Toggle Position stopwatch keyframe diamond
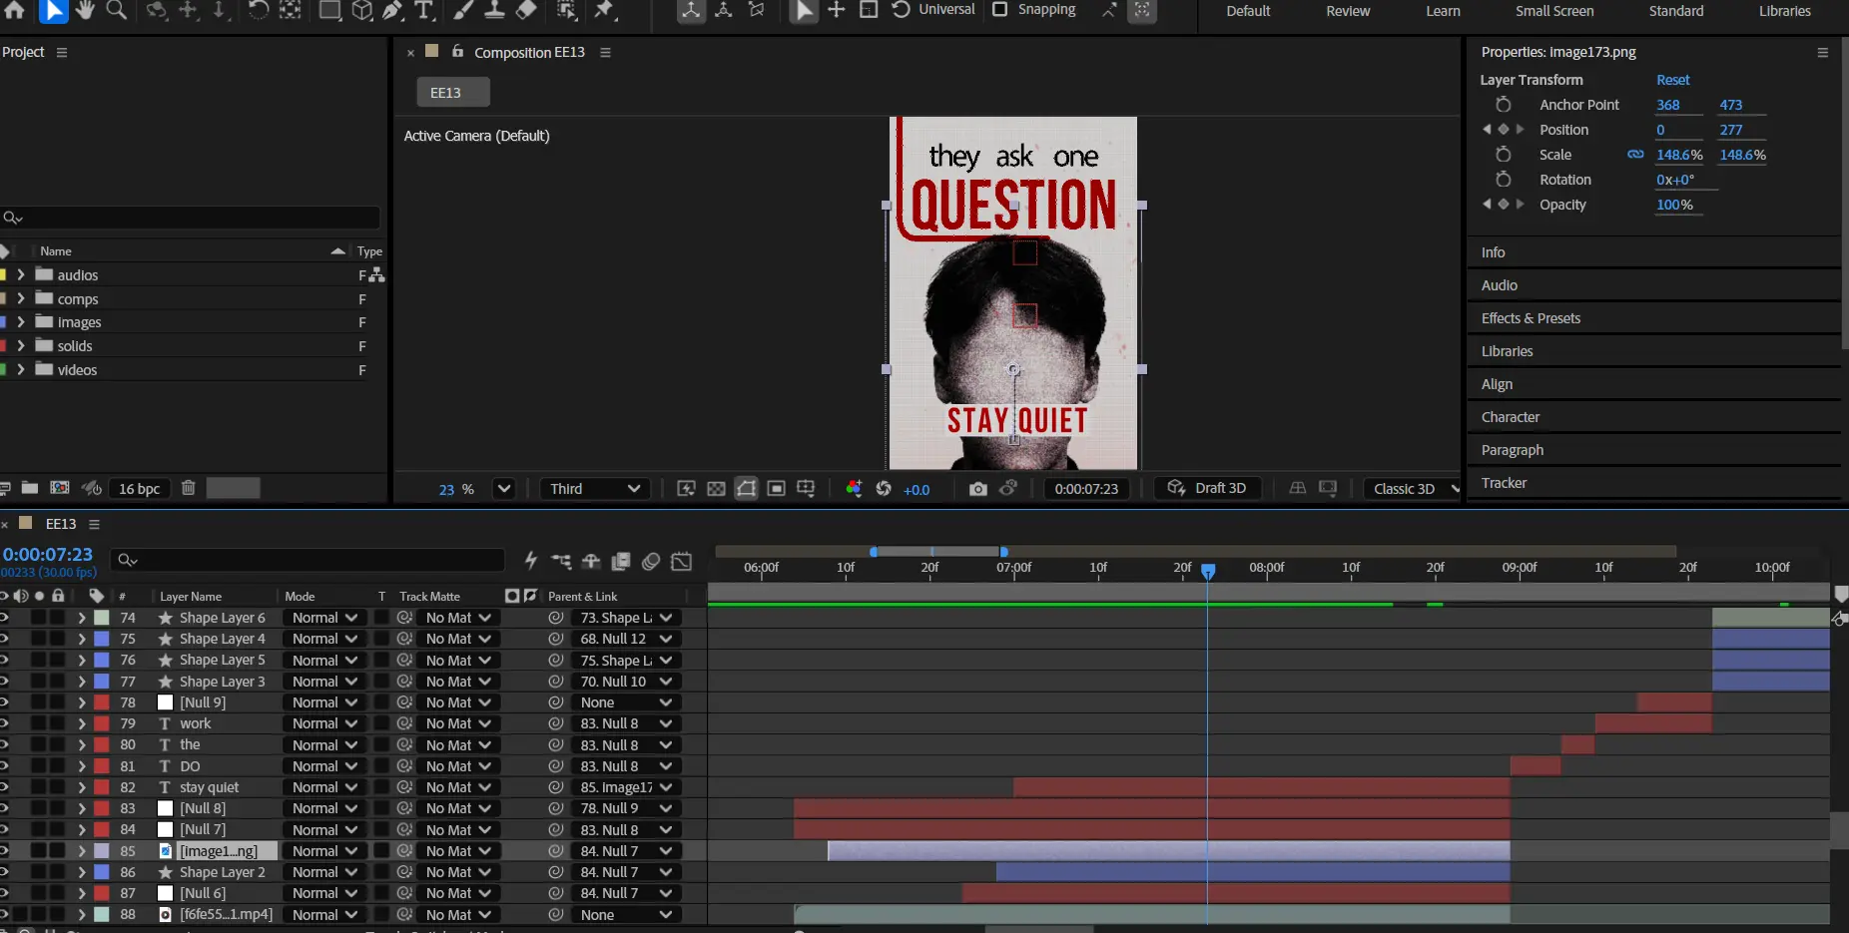1849x933 pixels. click(1503, 130)
